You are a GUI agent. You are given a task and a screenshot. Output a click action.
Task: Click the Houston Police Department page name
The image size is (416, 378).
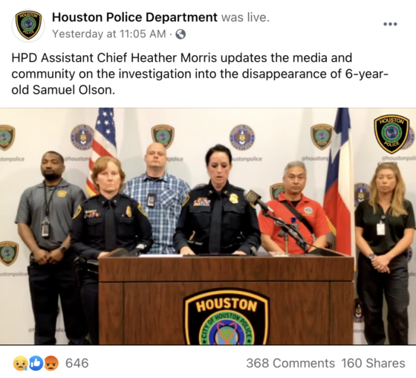[x=134, y=18]
